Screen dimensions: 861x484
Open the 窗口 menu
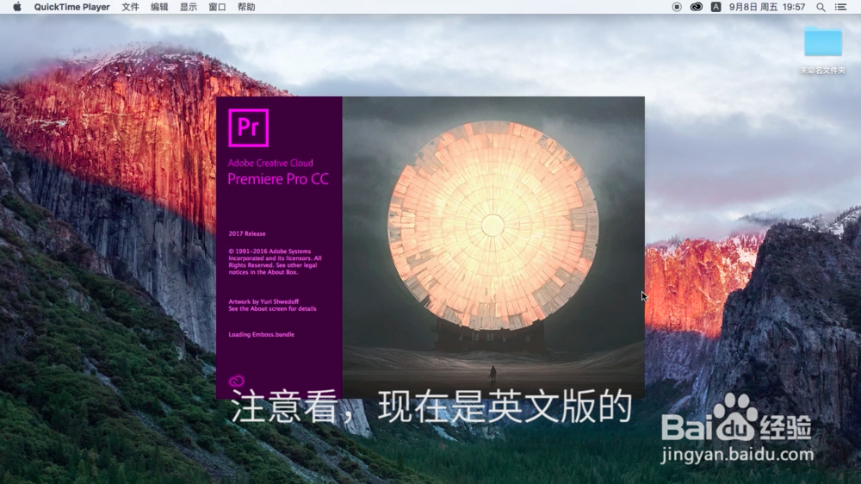218,7
